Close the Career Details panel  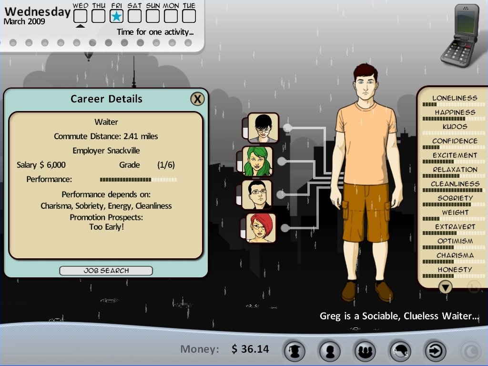pos(197,99)
